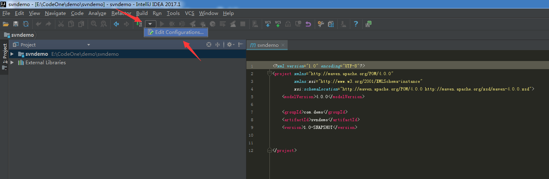
Task: Open the run configuration dropdown
Action: 150,24
